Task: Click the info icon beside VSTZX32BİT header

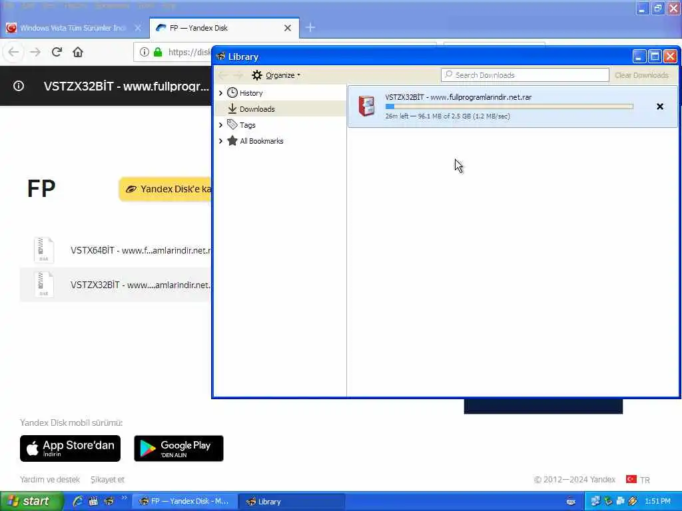Action: pos(18,86)
